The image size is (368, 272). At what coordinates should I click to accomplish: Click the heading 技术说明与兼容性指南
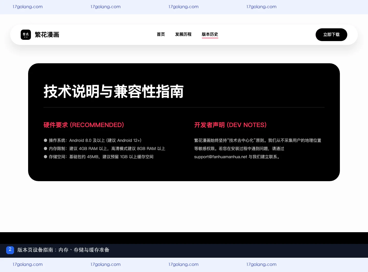pyautogui.click(x=113, y=91)
